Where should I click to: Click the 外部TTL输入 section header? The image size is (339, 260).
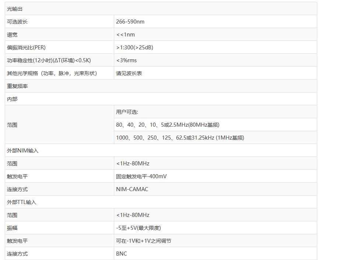click(x=22, y=202)
